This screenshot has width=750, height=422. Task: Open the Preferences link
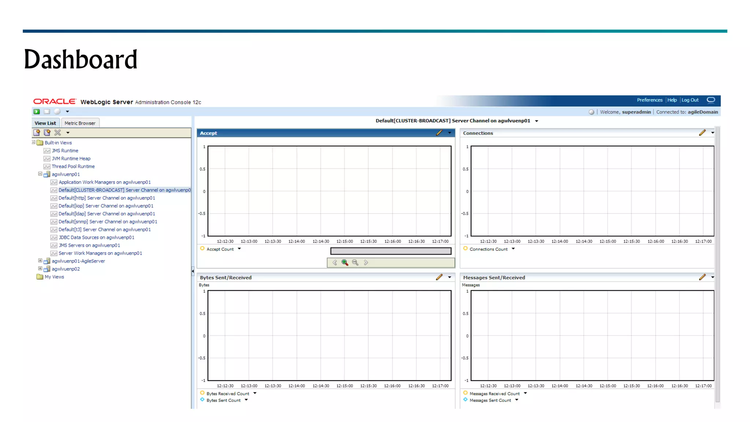[x=649, y=100]
